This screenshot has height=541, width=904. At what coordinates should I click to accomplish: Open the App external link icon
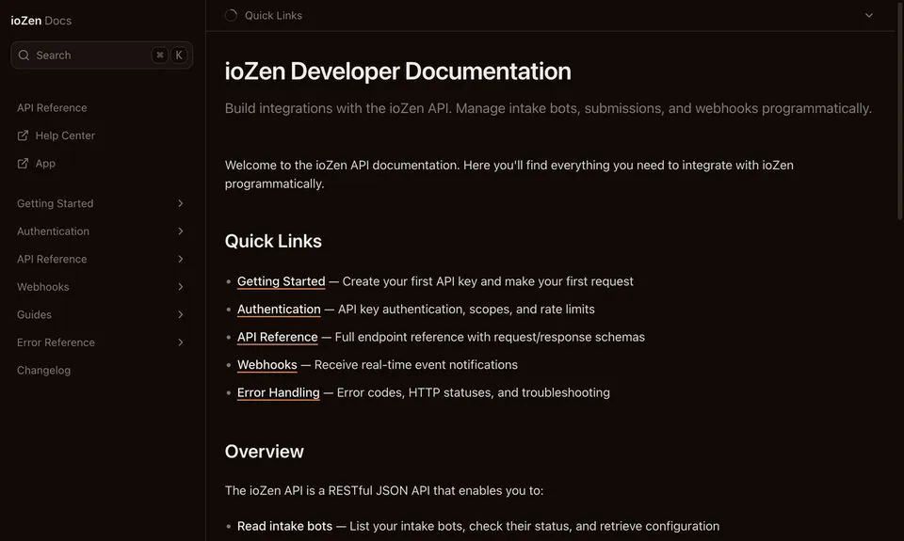click(23, 163)
